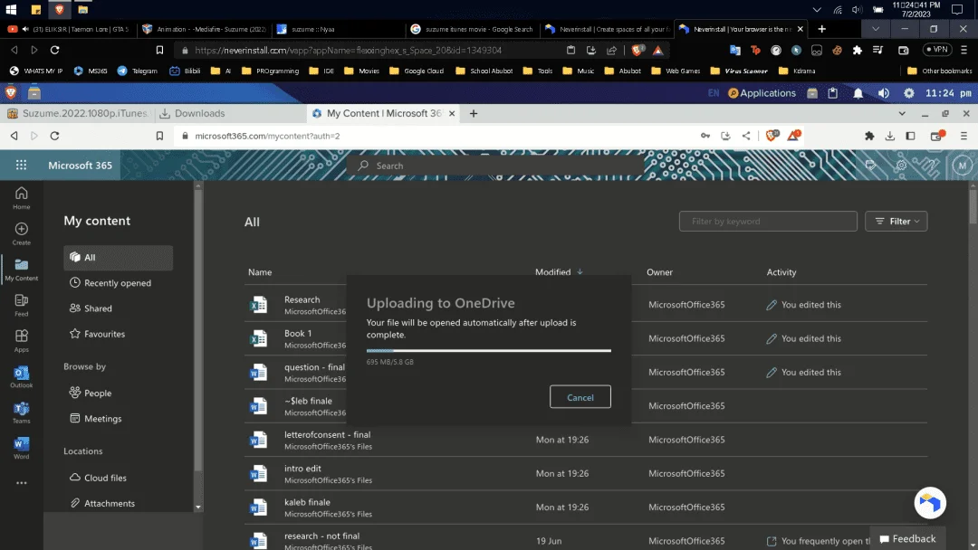Image resolution: width=978 pixels, height=550 pixels.
Task: Toggle the VPN button in the Brave toolbar
Action: [x=937, y=50]
